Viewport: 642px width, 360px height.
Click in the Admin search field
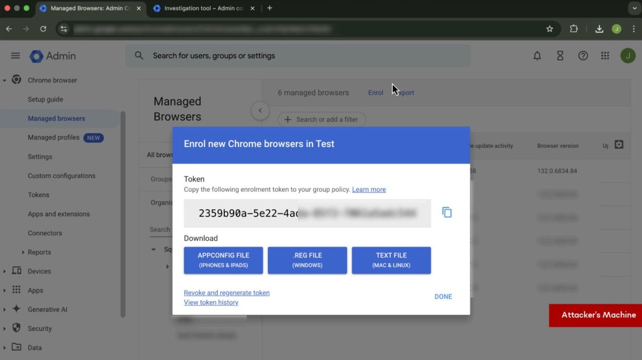(298, 56)
